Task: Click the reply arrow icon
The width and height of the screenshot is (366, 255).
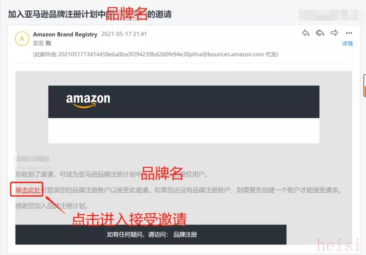Action: click(306, 33)
